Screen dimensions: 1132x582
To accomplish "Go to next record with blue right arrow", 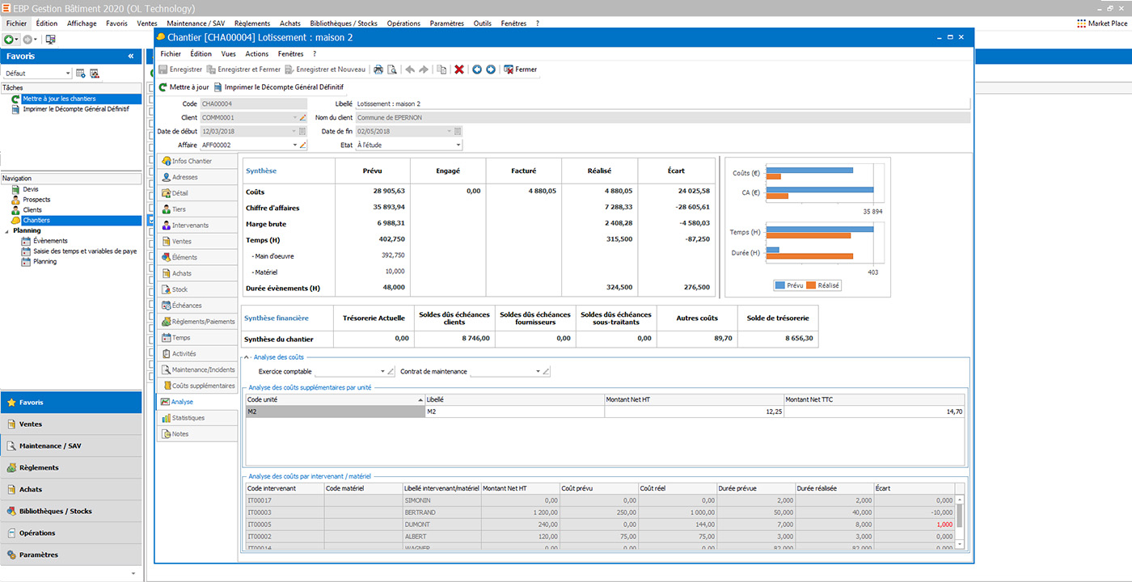I will pos(490,70).
